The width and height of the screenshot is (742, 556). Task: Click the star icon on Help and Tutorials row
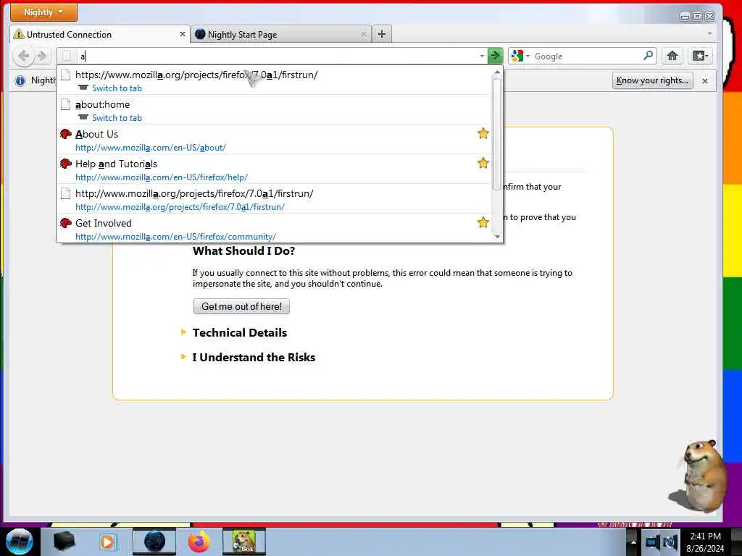coord(483,163)
